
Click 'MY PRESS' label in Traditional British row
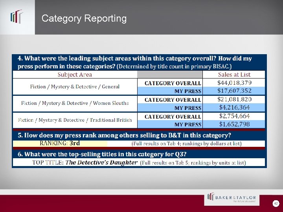click(x=188, y=124)
